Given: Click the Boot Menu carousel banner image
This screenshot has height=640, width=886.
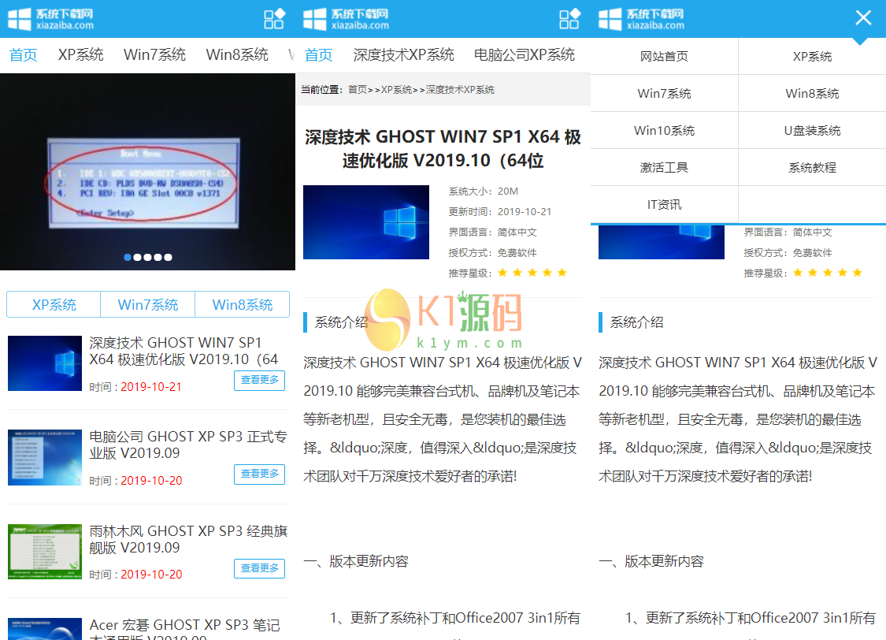Looking at the screenshot, I should coord(147,172).
